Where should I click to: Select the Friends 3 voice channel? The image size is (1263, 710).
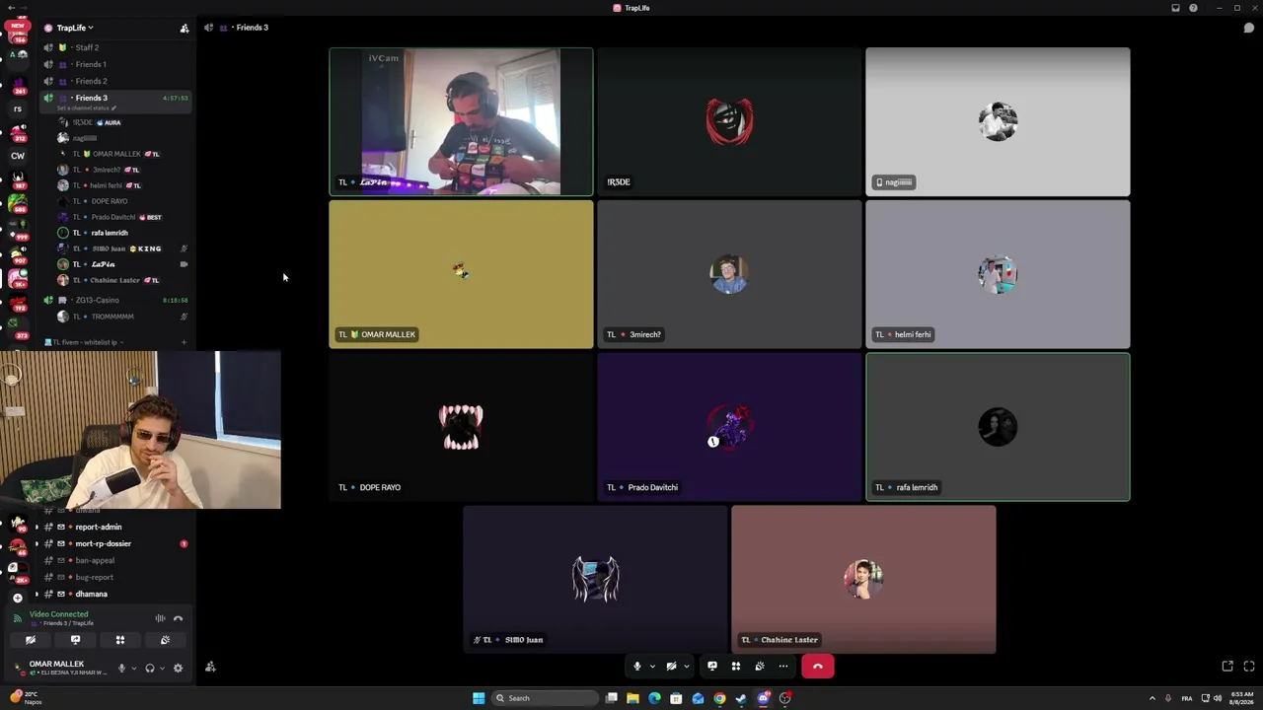pyautogui.click(x=113, y=98)
